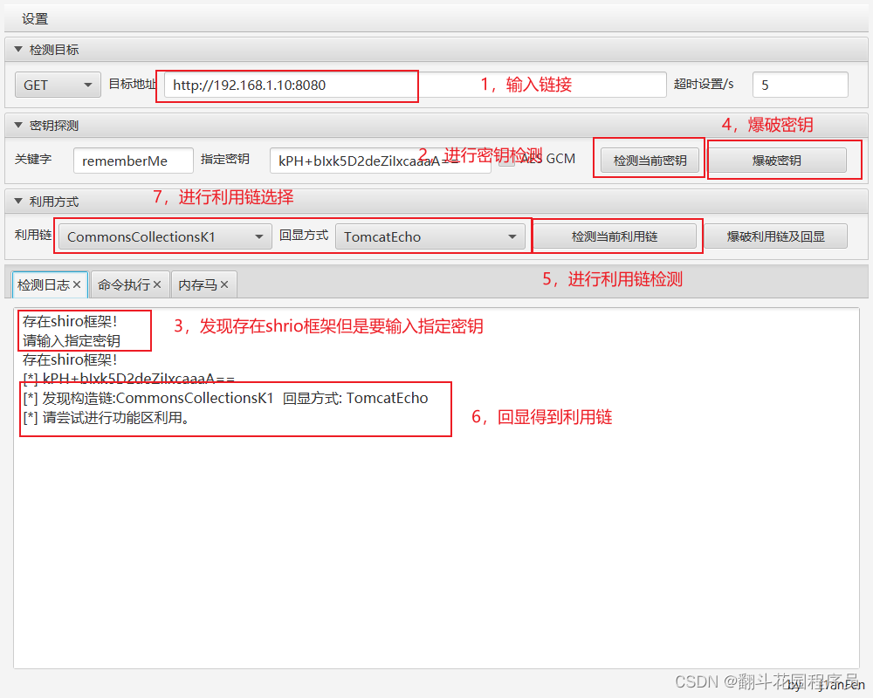Collapse the 检测目标 section triangle
This screenshot has height=698, width=873.
(x=17, y=49)
